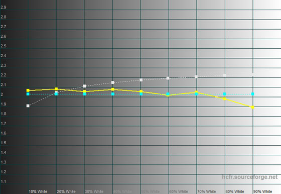Select white dotted point at 60% White
This screenshot has height=194, width=281.
[x=168, y=78]
